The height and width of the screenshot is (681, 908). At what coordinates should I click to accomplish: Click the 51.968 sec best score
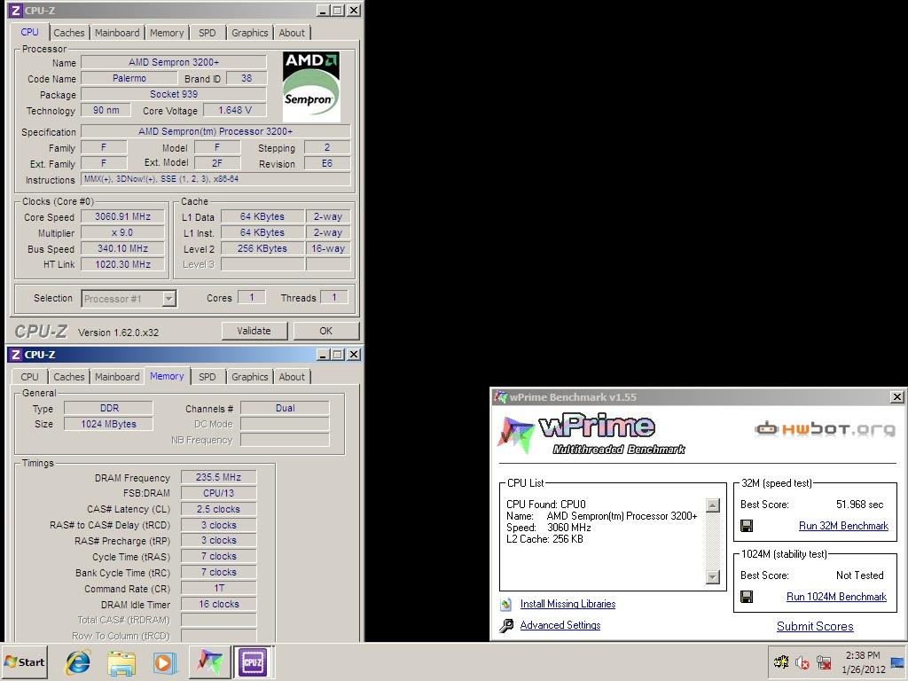click(x=859, y=505)
